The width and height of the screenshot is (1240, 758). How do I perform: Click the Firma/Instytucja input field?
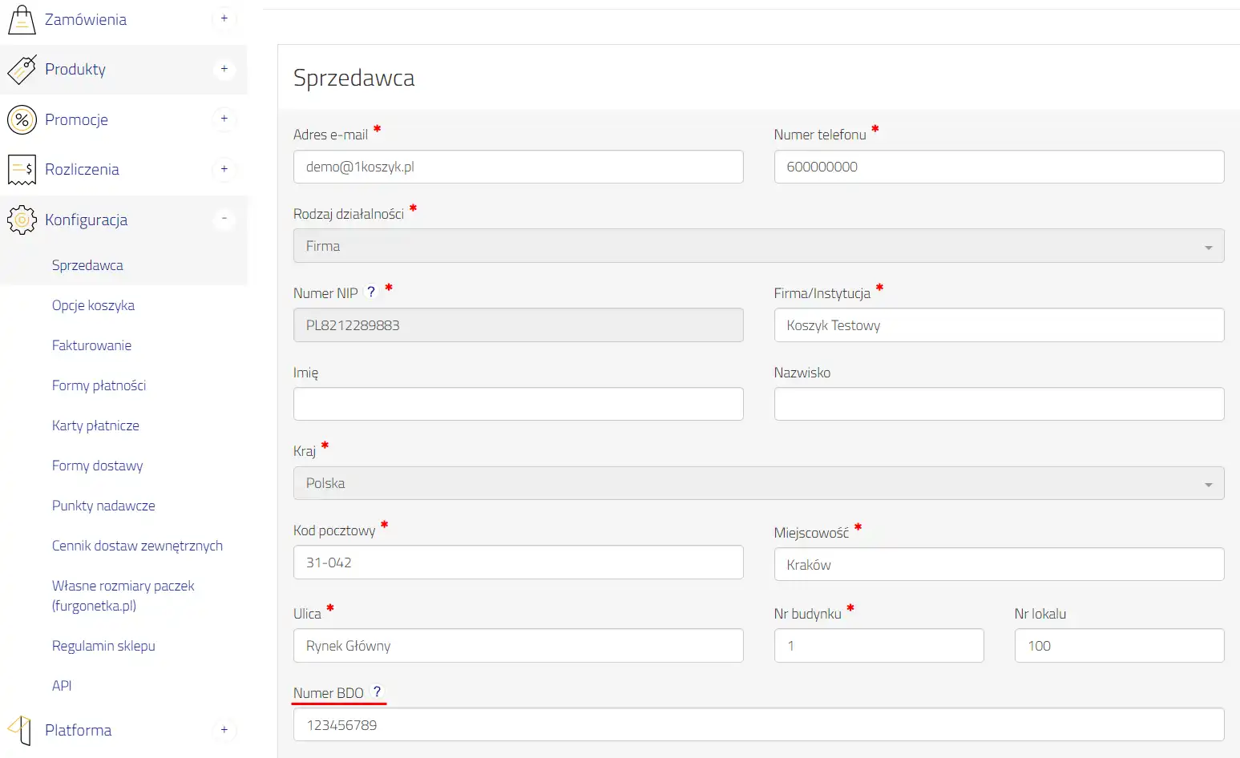(999, 325)
